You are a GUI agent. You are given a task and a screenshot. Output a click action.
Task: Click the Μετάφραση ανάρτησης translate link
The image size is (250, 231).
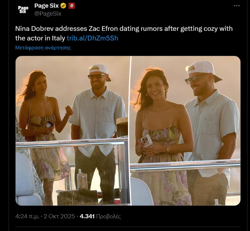click(43, 48)
